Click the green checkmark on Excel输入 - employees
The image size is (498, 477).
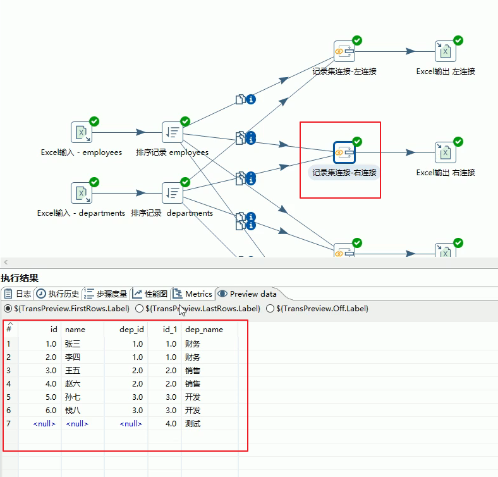94,121
